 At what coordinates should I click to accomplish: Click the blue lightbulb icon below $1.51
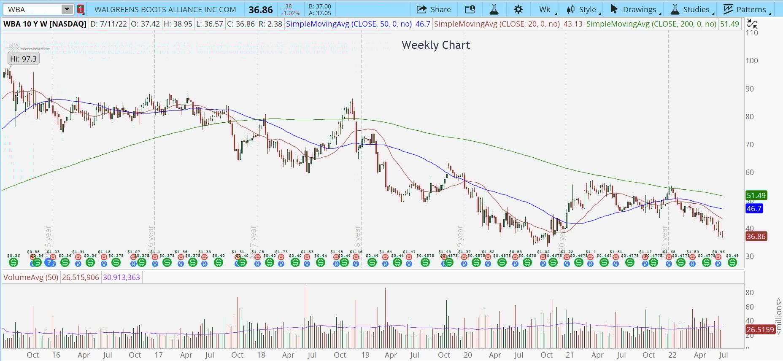click(x=616, y=264)
